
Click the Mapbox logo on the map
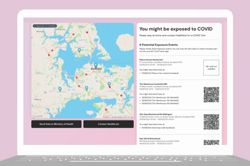pyautogui.click(x=37, y=117)
